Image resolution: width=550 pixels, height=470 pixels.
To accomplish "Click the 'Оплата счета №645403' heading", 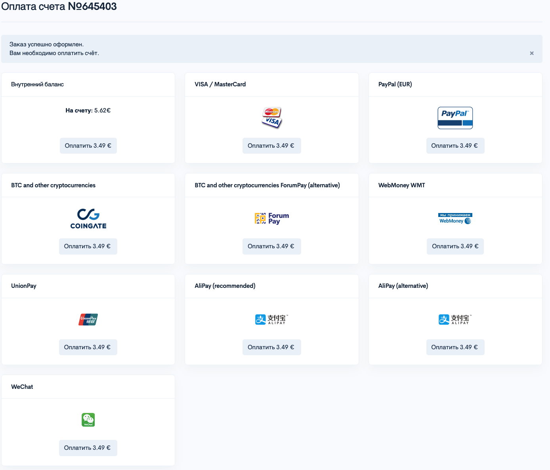I will pyautogui.click(x=59, y=6).
